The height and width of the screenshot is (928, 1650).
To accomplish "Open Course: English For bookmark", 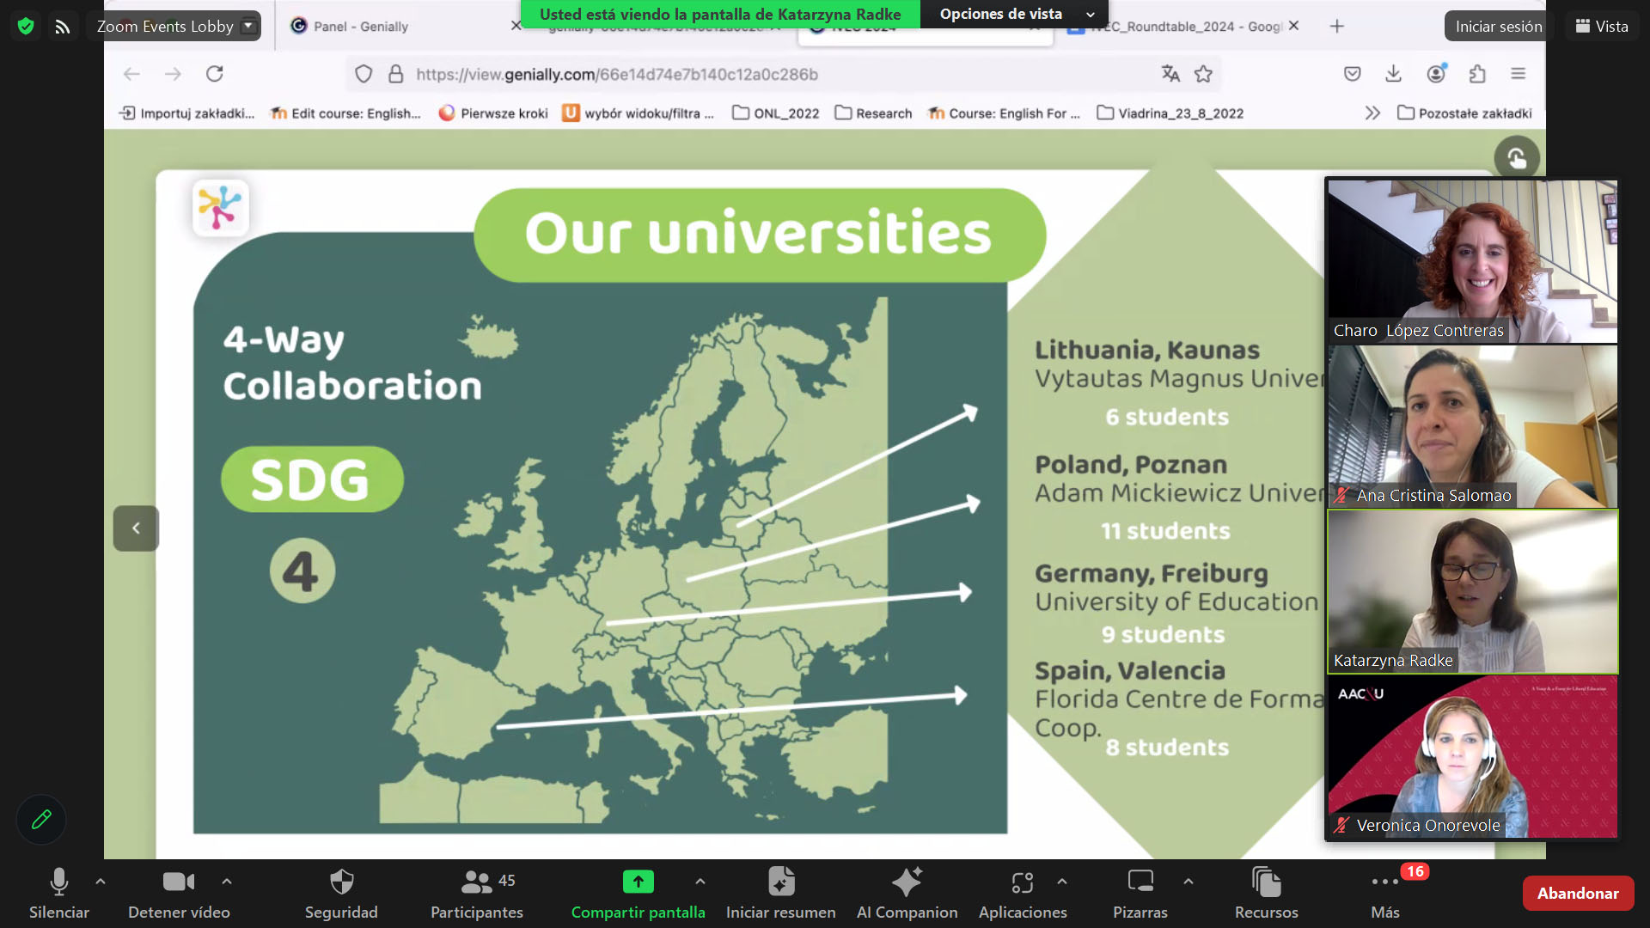I will coord(1004,113).
